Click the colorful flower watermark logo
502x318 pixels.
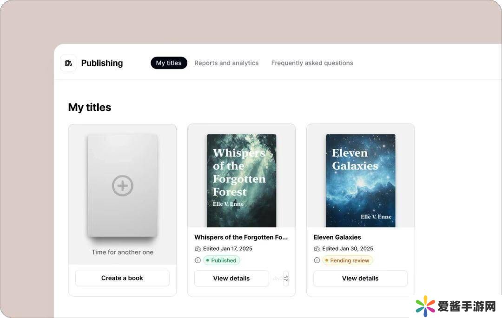point(425,306)
